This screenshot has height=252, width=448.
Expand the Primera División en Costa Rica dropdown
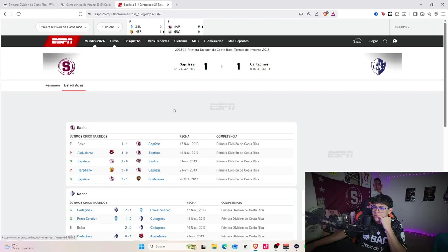[x=63, y=27]
